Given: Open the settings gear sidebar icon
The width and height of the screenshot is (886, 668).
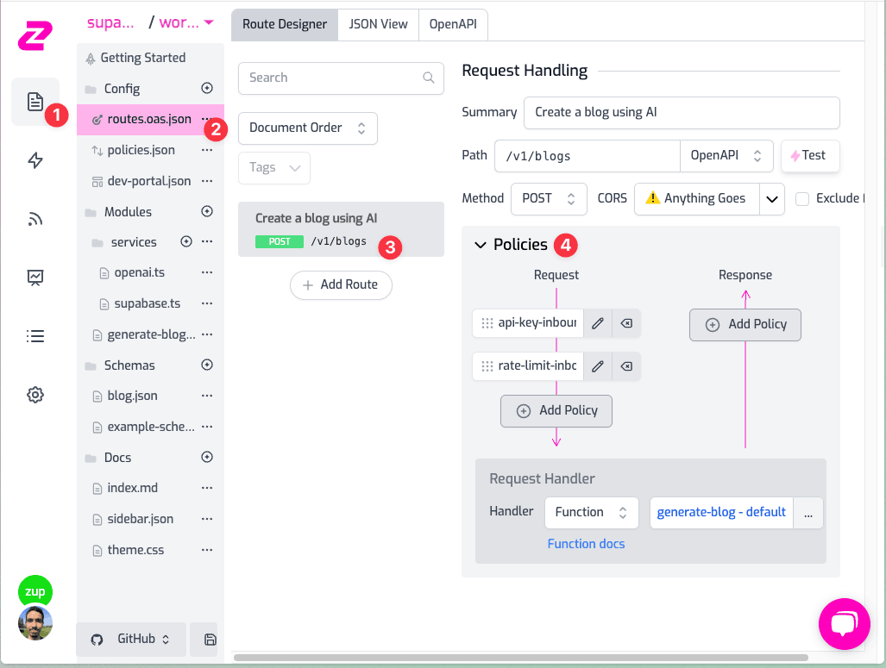Looking at the screenshot, I should coord(35,395).
